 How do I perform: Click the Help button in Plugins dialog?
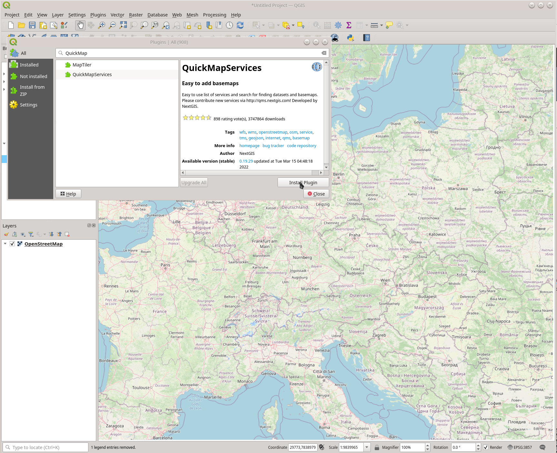[x=68, y=194]
